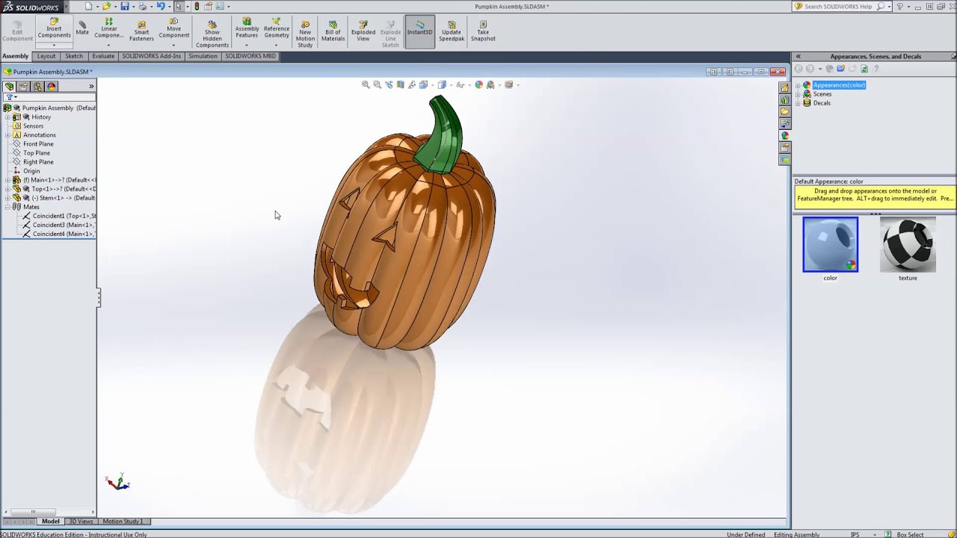The width and height of the screenshot is (957, 538).
Task: Launch Smart Fasteners
Action: (141, 30)
